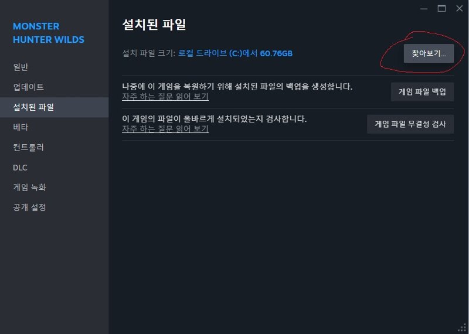Image resolution: width=469 pixels, height=334 pixels.
Task: Click the 찾아보기... browse button
Action: pyautogui.click(x=429, y=53)
